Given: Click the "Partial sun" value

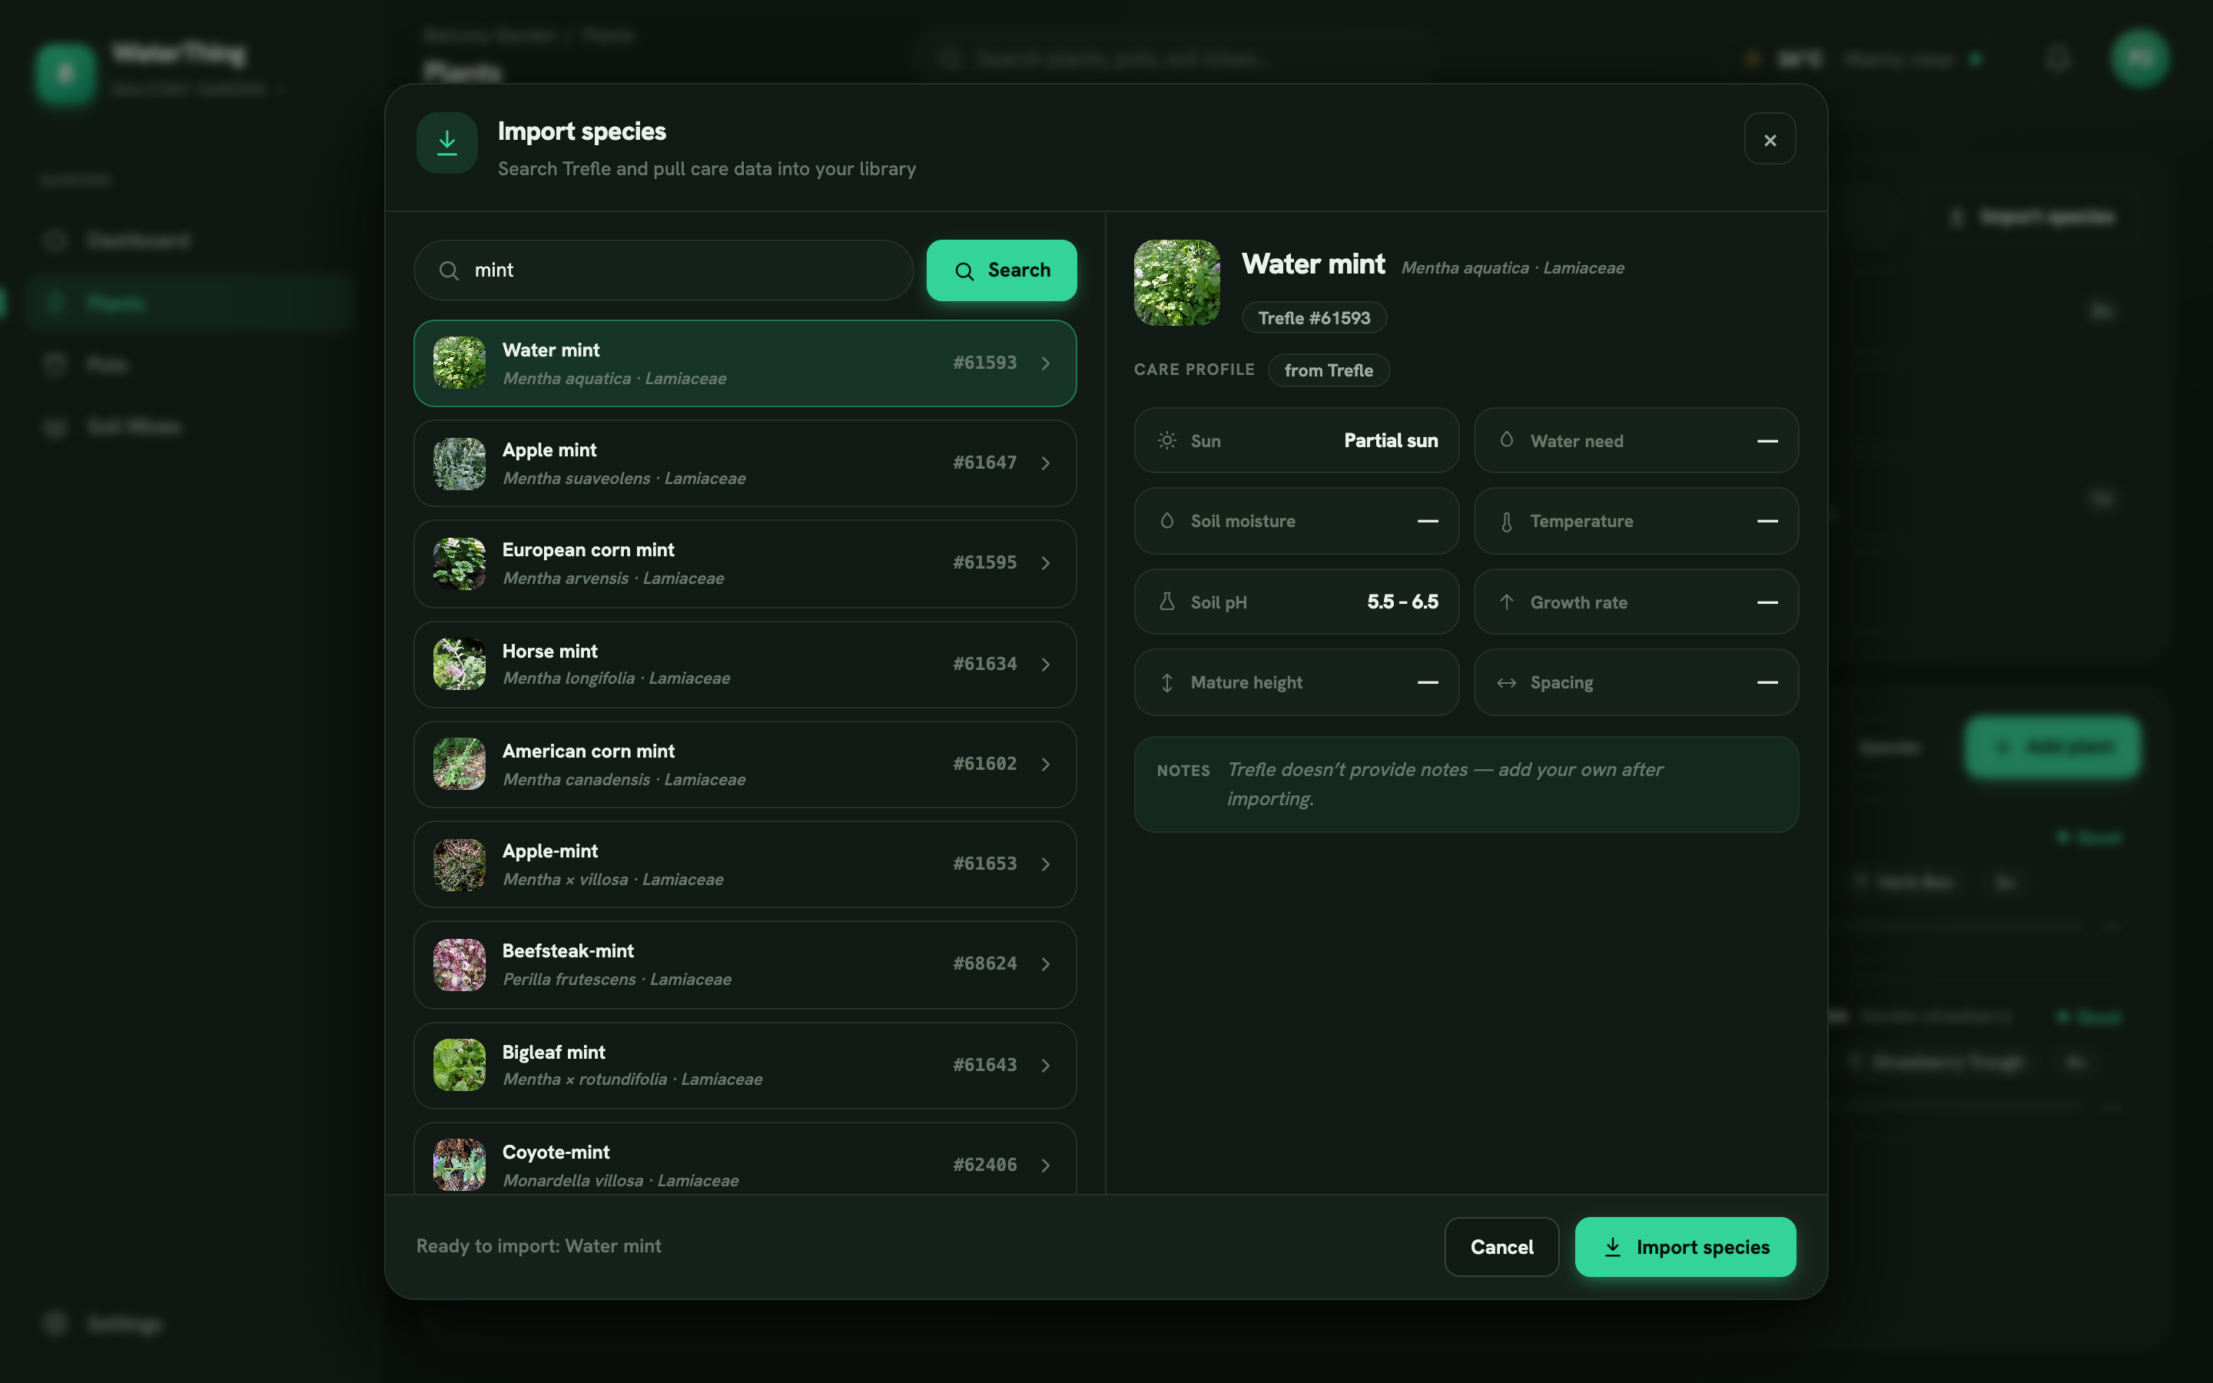Looking at the screenshot, I should pos(1391,441).
